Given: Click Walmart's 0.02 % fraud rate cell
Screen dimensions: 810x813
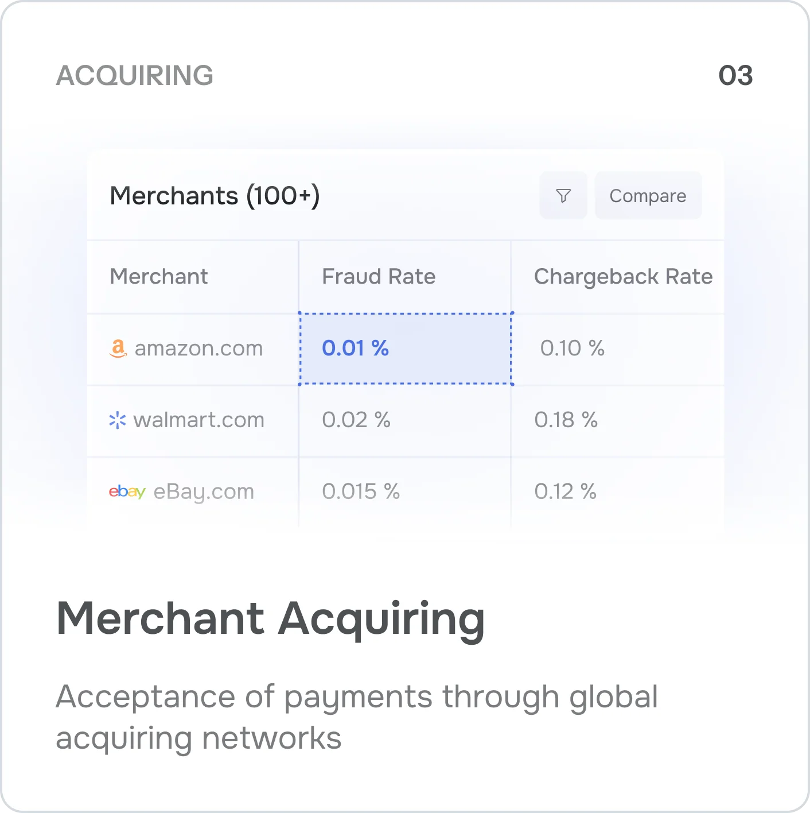Looking at the screenshot, I should click(x=356, y=420).
